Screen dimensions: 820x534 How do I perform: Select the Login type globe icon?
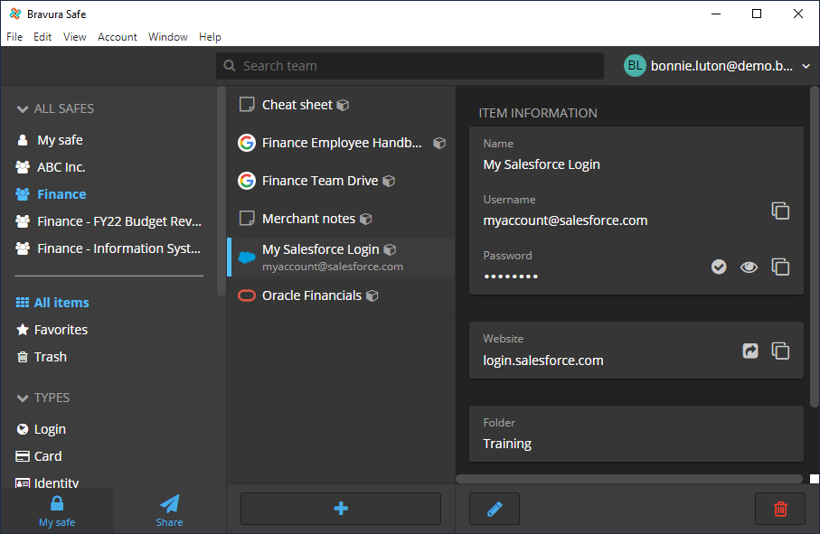coord(20,428)
